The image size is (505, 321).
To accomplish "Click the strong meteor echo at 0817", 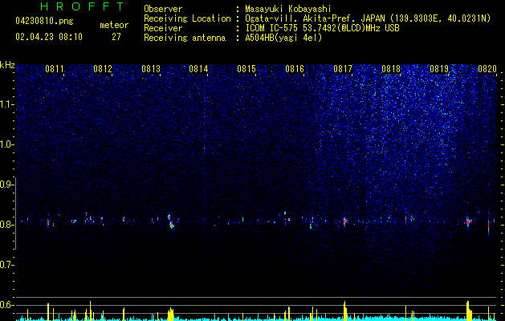I will tap(345, 221).
